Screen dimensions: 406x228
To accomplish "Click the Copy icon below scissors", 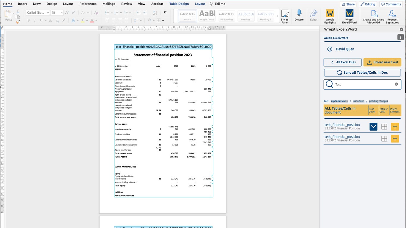I will (x=18, y=16).
